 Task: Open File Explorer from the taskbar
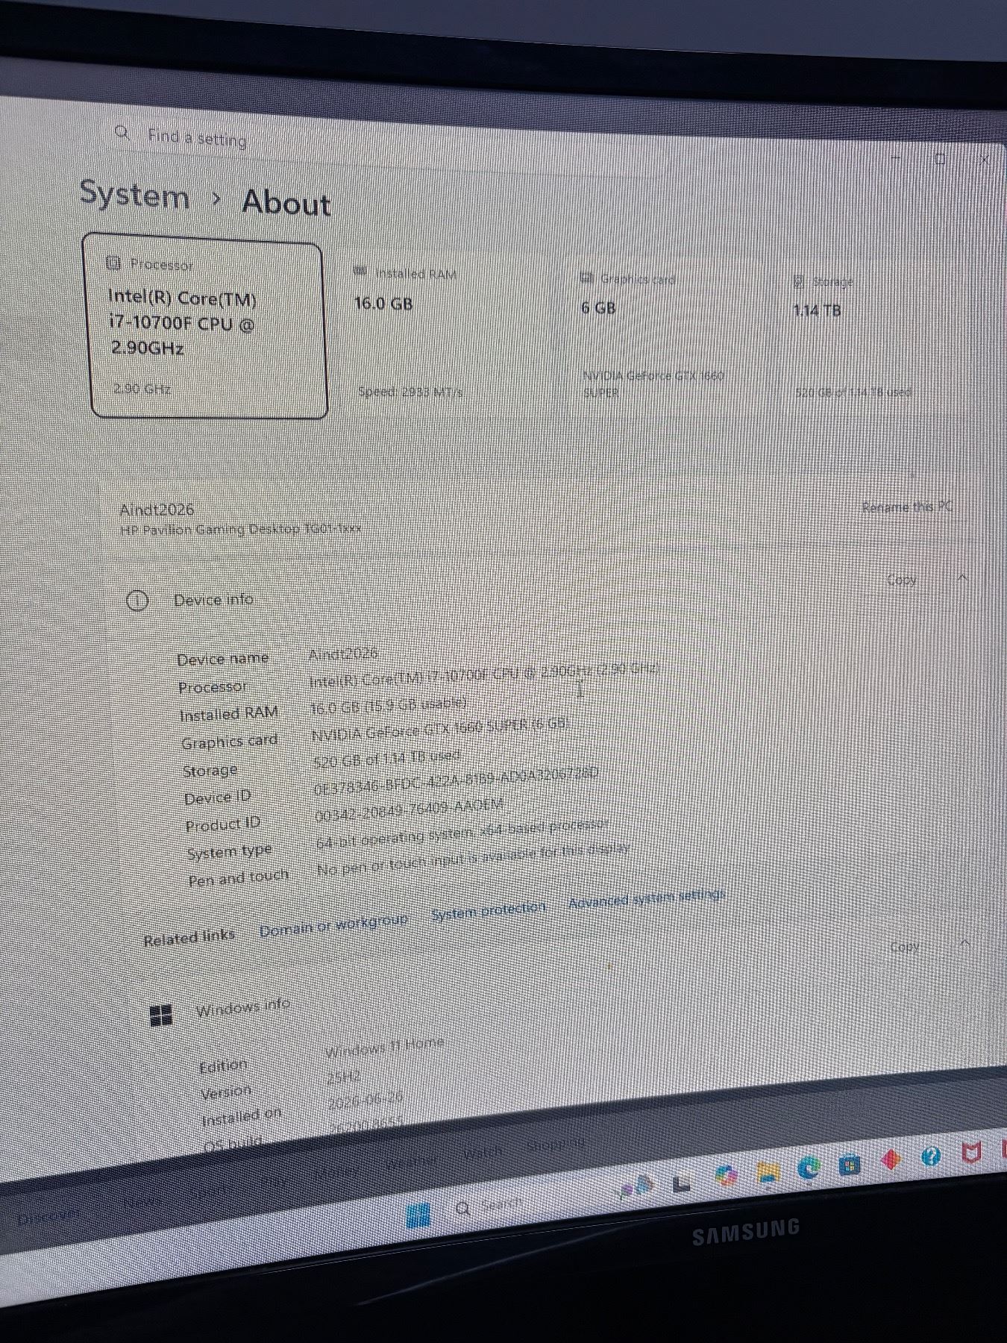click(x=768, y=1172)
